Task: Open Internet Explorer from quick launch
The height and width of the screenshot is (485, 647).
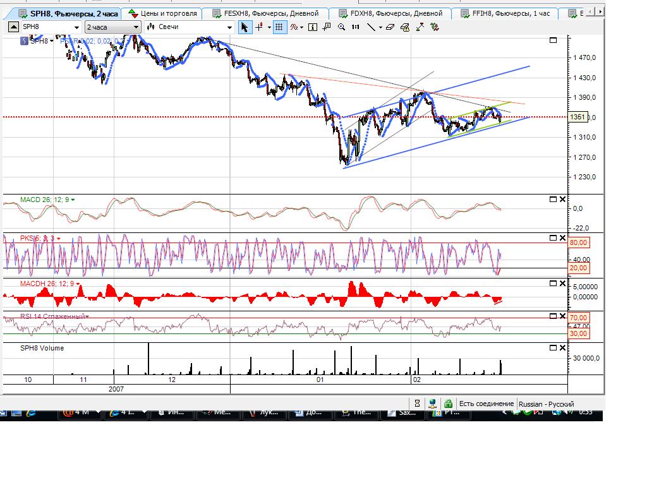Action: 30,412
